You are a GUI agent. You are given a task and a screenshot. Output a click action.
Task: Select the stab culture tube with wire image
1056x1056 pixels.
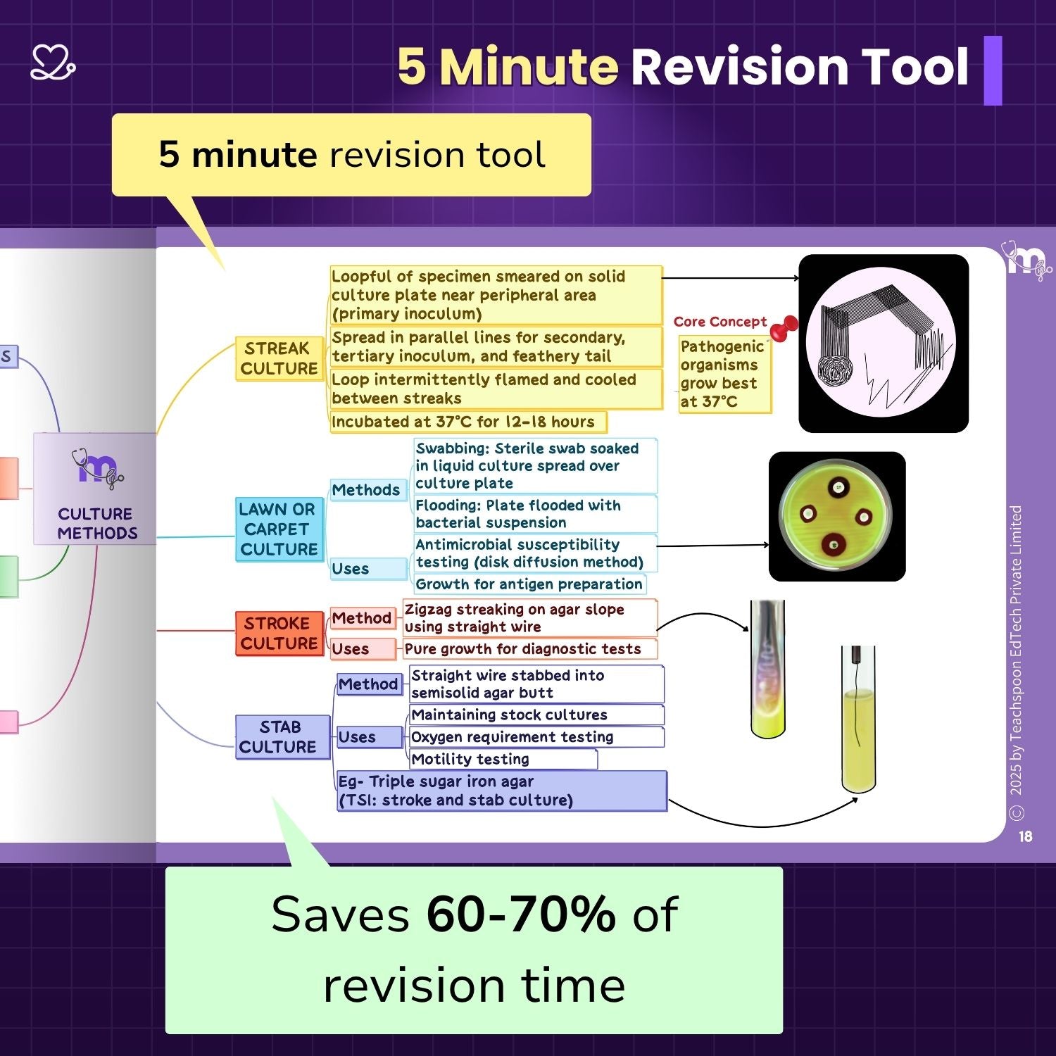[858, 718]
